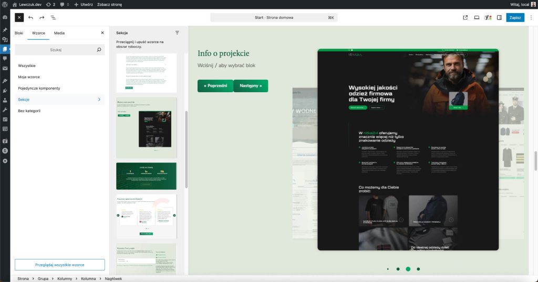Open the envelope mail icon in the admin sidebar

[x=5, y=68]
